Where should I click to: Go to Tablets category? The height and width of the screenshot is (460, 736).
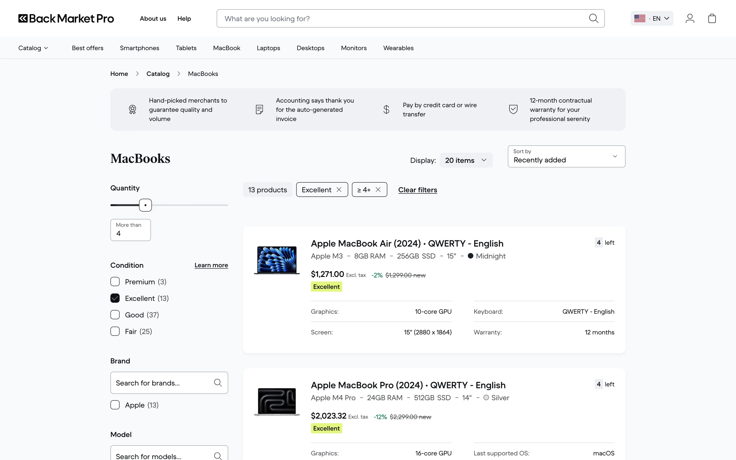[186, 48]
